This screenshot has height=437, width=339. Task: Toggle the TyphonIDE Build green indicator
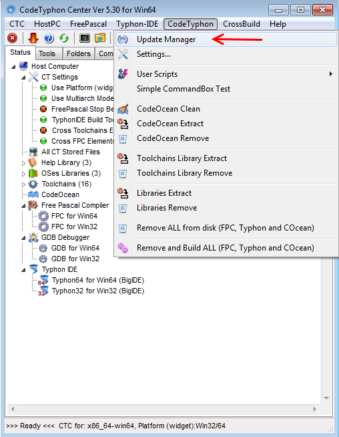point(43,120)
